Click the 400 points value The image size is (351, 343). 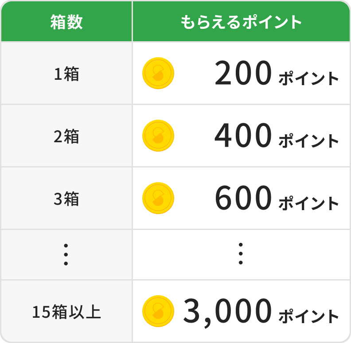point(243,136)
